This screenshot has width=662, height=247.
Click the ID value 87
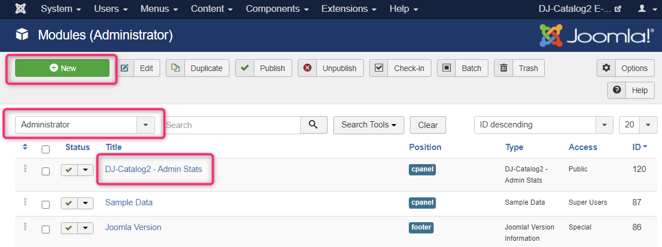(637, 202)
